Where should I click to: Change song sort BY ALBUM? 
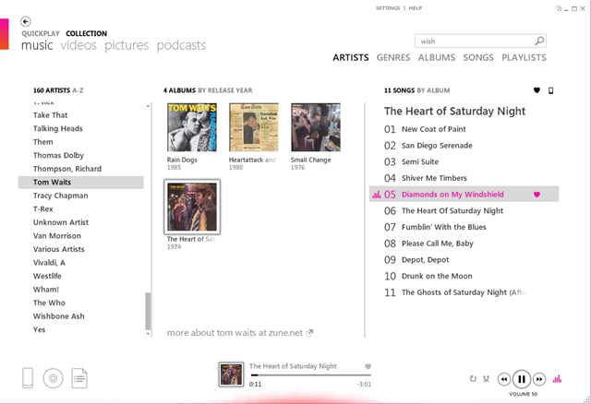[433, 90]
